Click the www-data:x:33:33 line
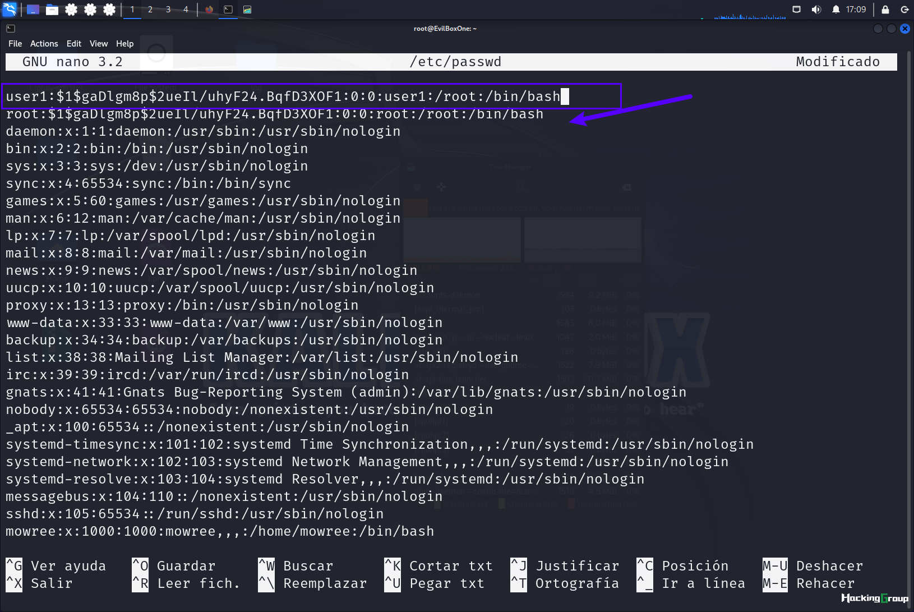This screenshot has width=914, height=612. coord(224,323)
